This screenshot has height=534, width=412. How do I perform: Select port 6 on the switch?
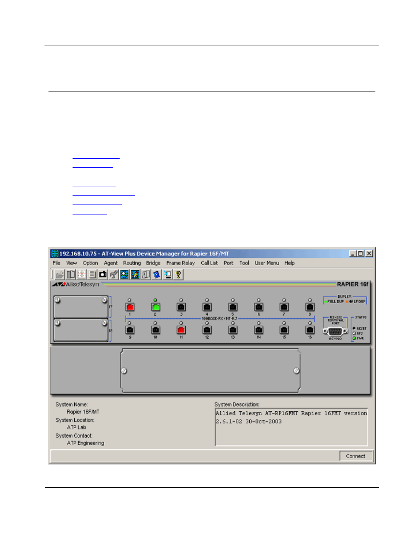point(259,307)
